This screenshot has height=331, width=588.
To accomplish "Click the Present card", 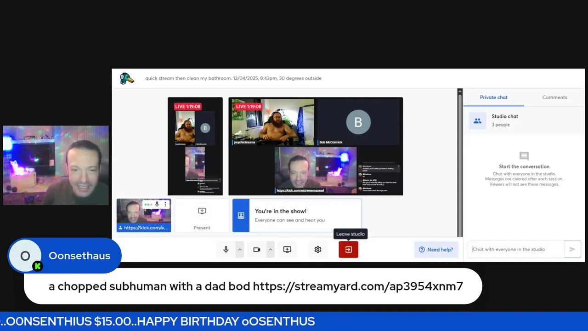I will 202,215.
